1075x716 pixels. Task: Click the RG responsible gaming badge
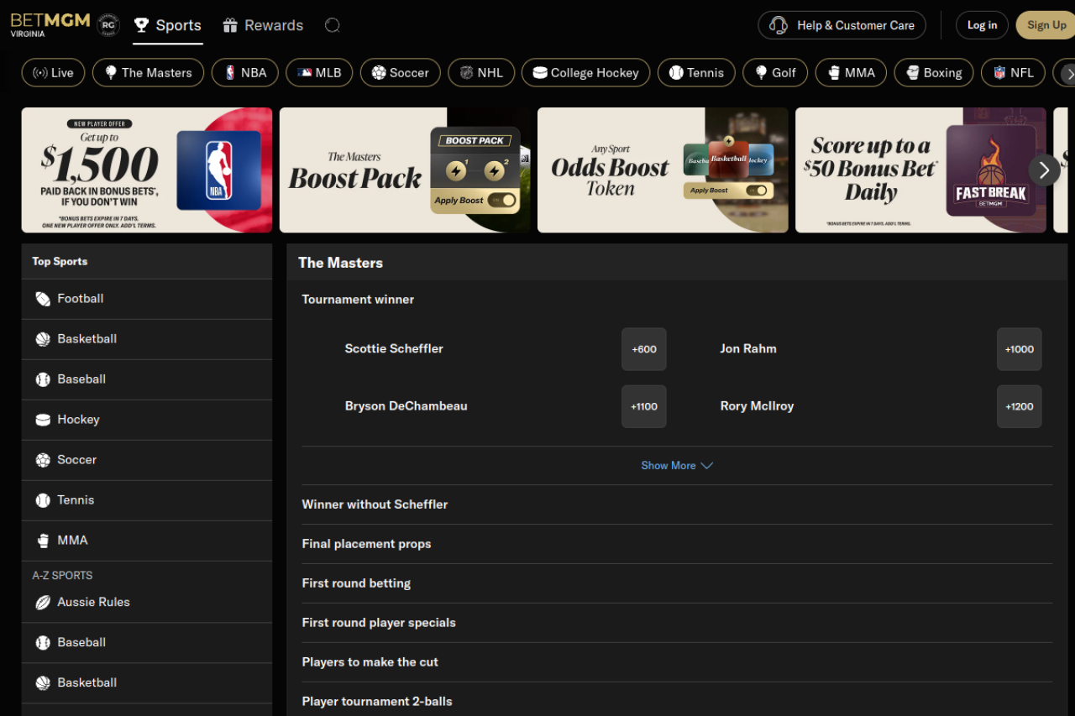pyautogui.click(x=108, y=25)
